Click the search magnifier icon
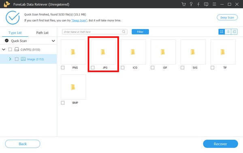 (124, 31)
